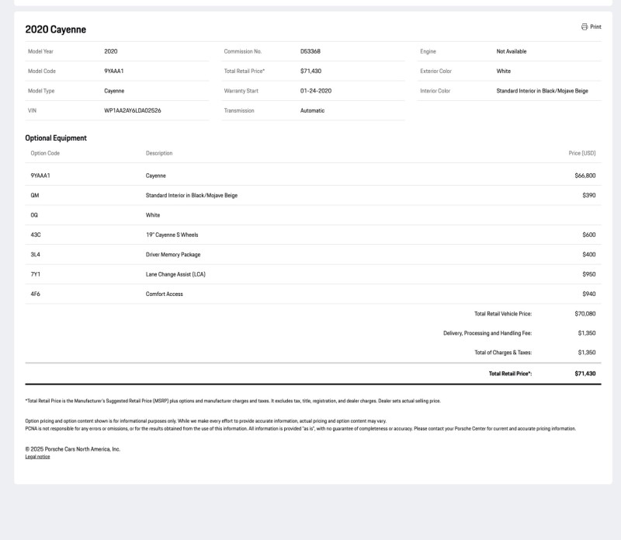Click the Option Code column header
This screenshot has height=540, width=621.
coord(45,153)
